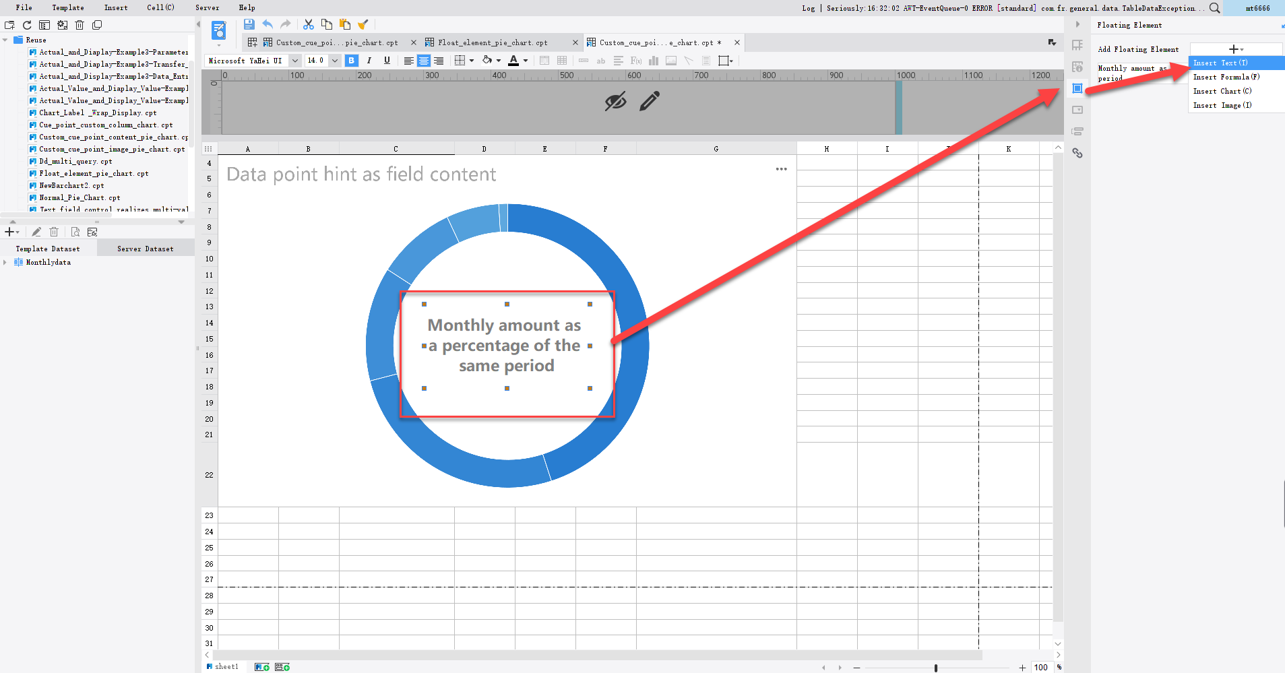
Task: Open the Template menu
Action: [x=68, y=7]
